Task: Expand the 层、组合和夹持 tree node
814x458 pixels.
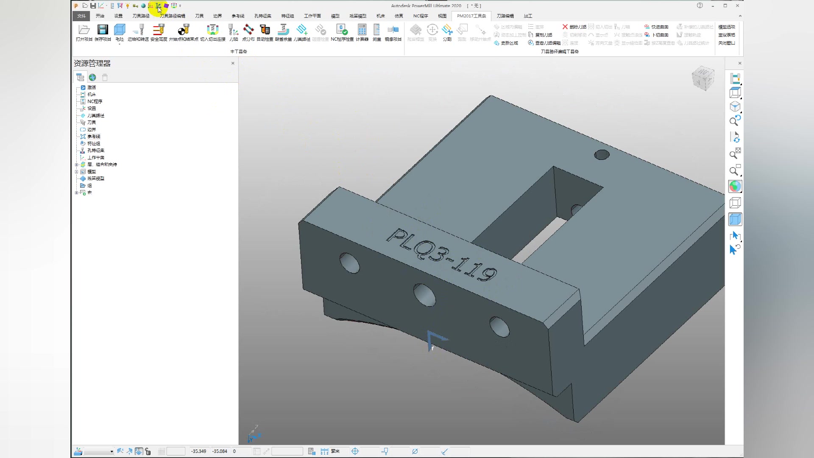Action: point(77,165)
